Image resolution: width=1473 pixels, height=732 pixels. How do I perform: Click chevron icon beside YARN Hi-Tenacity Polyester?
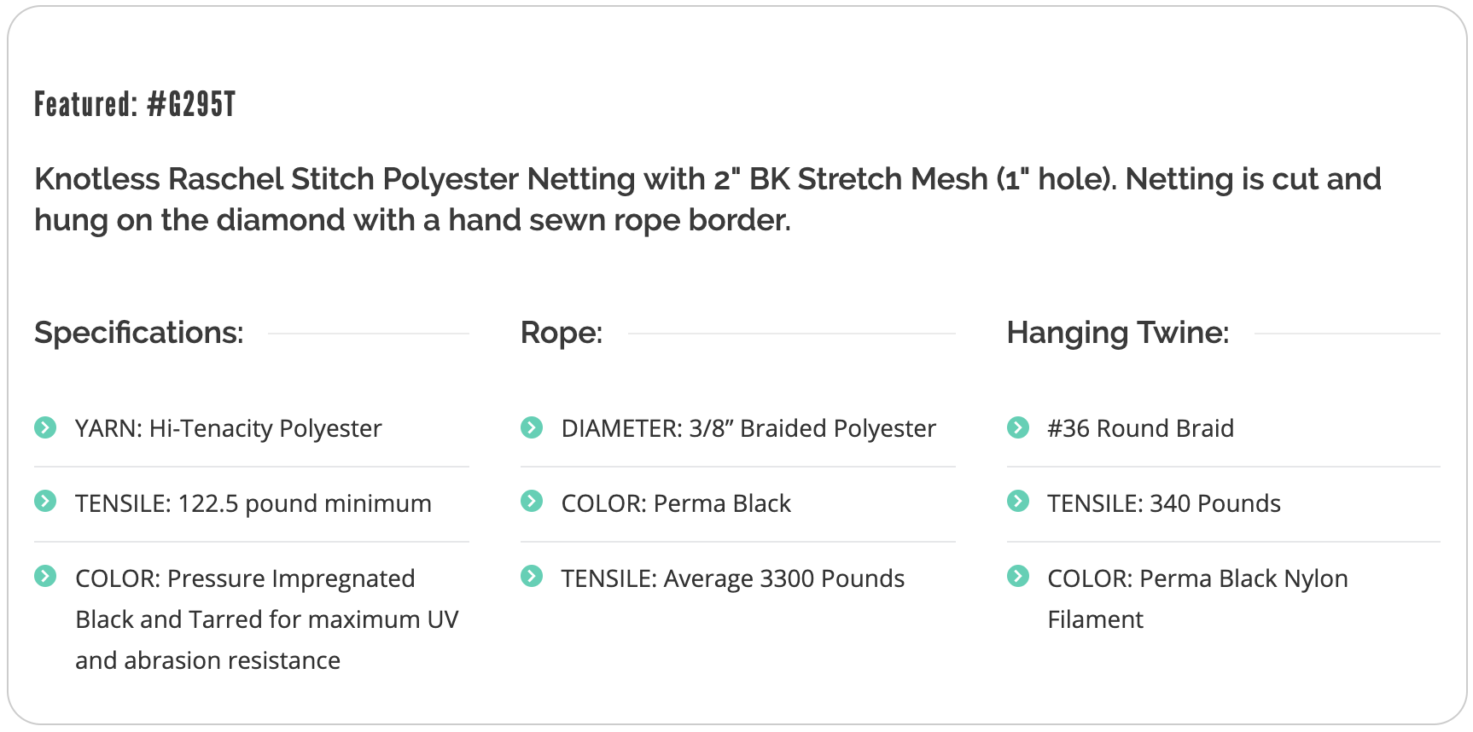(x=45, y=427)
